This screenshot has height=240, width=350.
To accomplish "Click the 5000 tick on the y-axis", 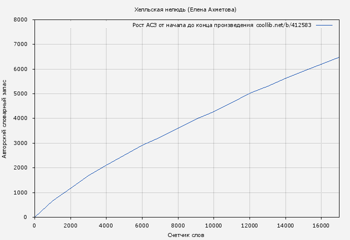I will point(20,94).
